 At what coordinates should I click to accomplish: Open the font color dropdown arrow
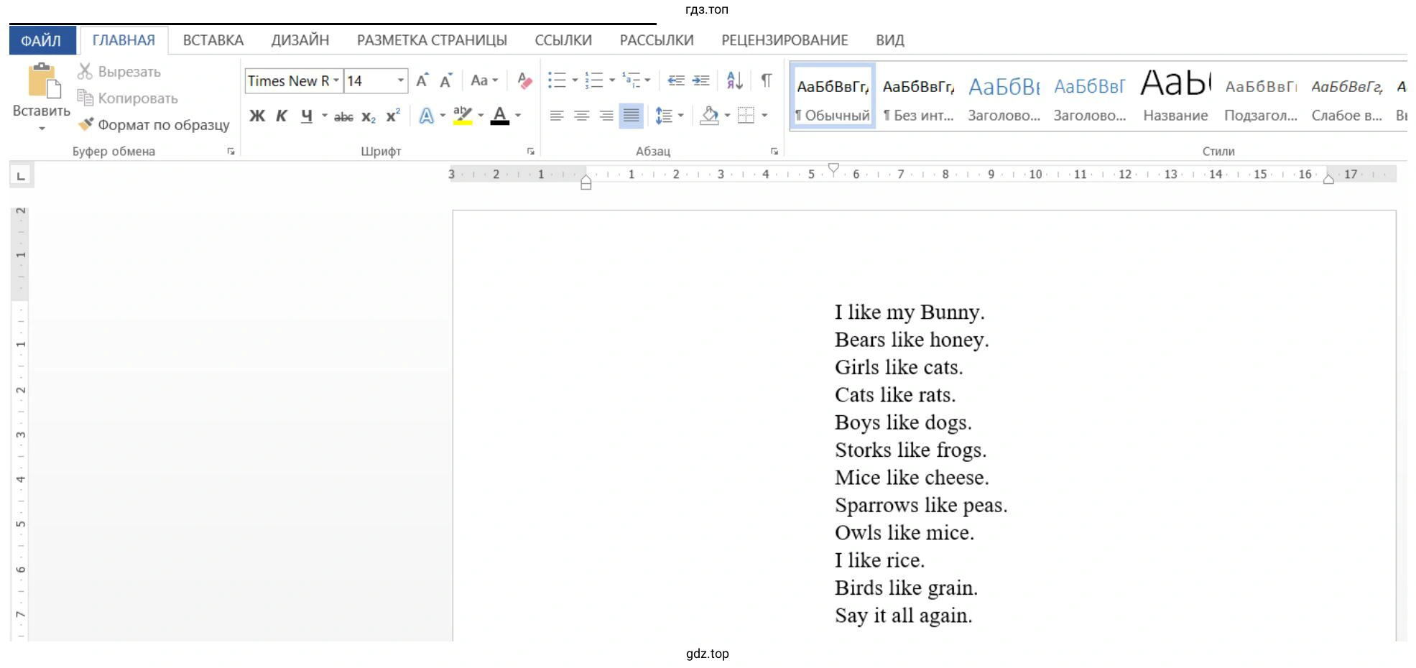pyautogui.click(x=518, y=116)
